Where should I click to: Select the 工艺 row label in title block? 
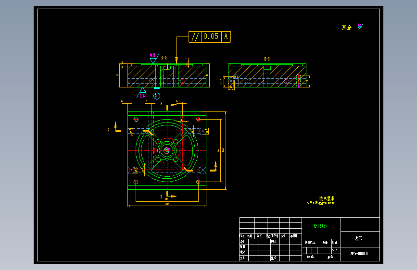(x=242, y=258)
